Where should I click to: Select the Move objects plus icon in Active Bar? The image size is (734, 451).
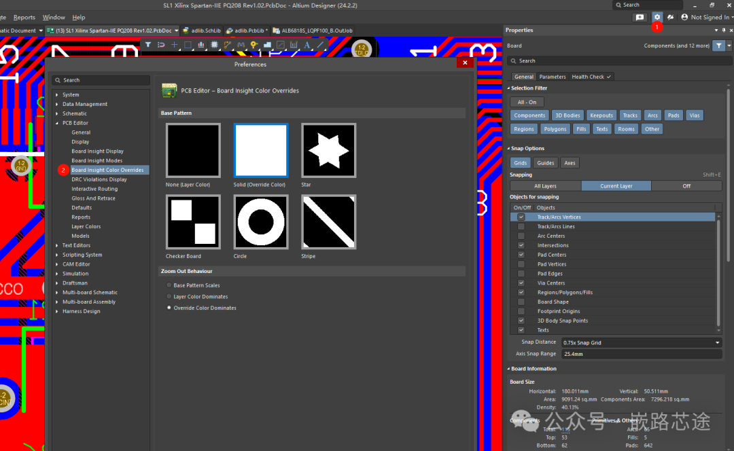[x=174, y=45]
